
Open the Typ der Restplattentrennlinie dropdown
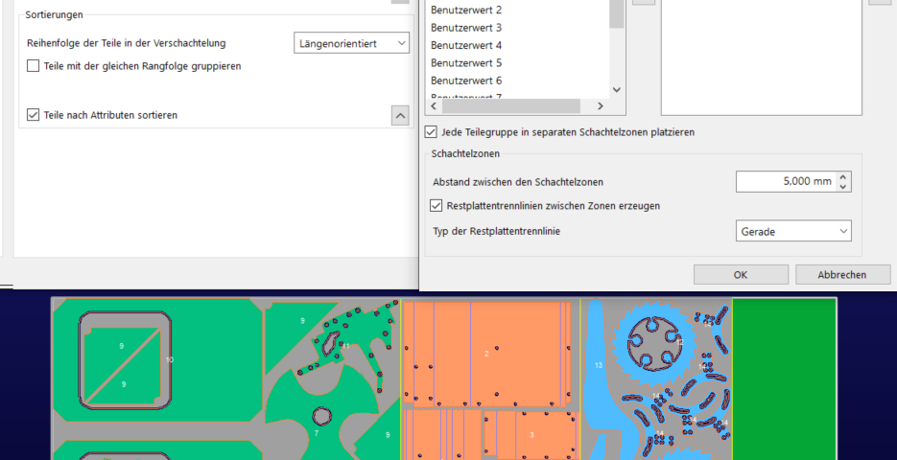tap(793, 231)
